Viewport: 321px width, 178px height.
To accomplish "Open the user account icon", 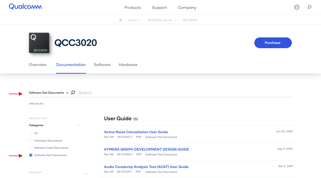I will 297,7.
